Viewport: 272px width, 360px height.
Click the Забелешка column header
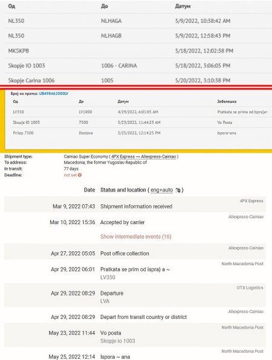tap(227, 101)
